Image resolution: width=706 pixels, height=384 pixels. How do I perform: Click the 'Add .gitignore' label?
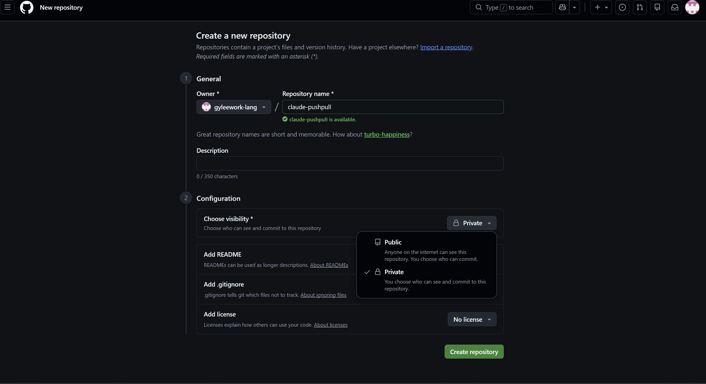point(224,284)
